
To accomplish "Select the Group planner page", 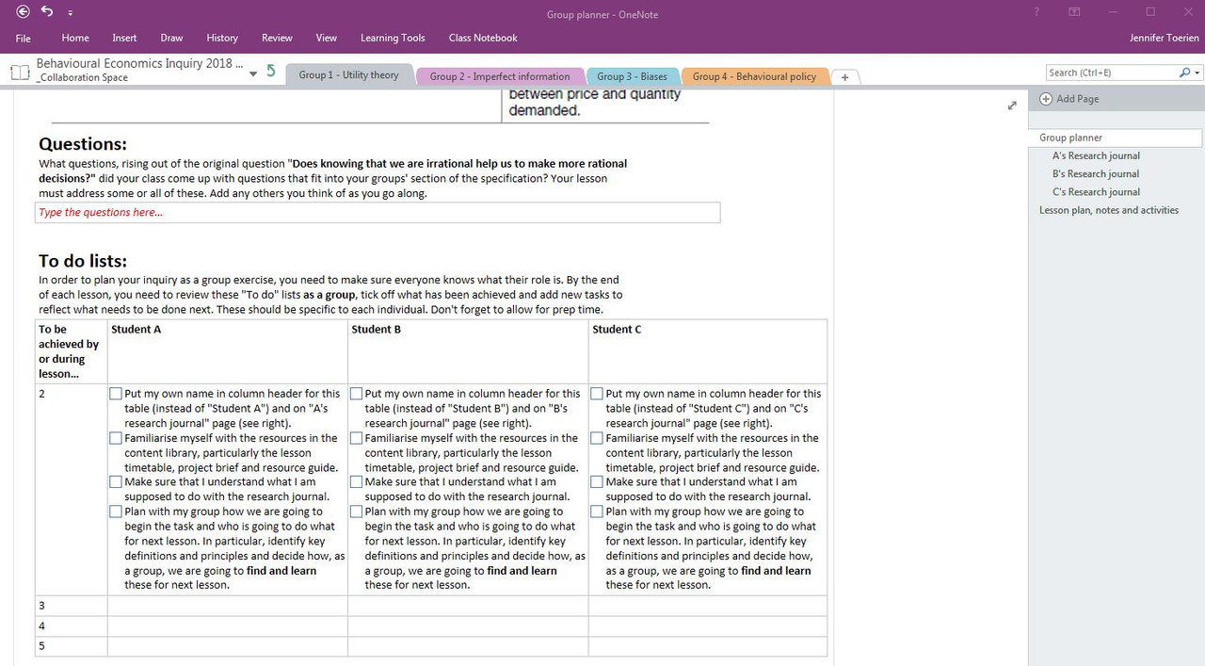I will [1115, 138].
